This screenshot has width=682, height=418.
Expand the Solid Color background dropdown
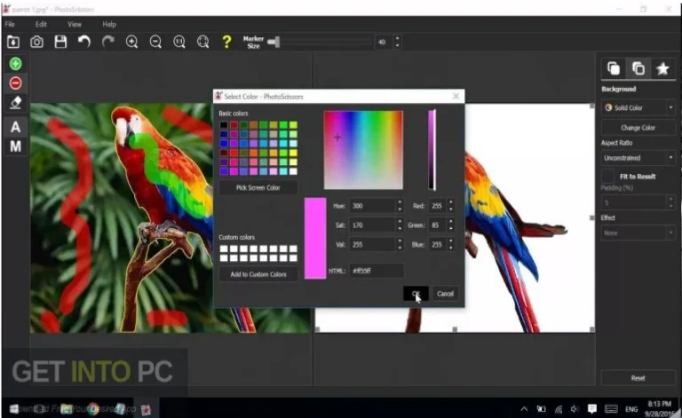[x=638, y=107]
